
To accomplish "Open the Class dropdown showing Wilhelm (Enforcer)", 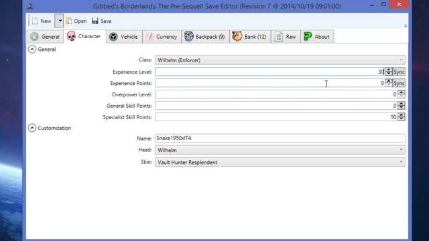I will click(280, 60).
